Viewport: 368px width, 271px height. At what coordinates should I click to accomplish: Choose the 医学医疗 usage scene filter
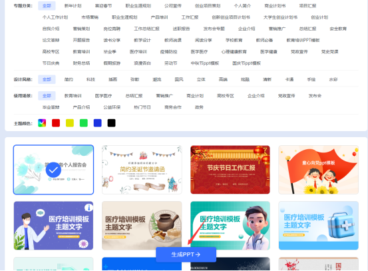click(x=104, y=96)
